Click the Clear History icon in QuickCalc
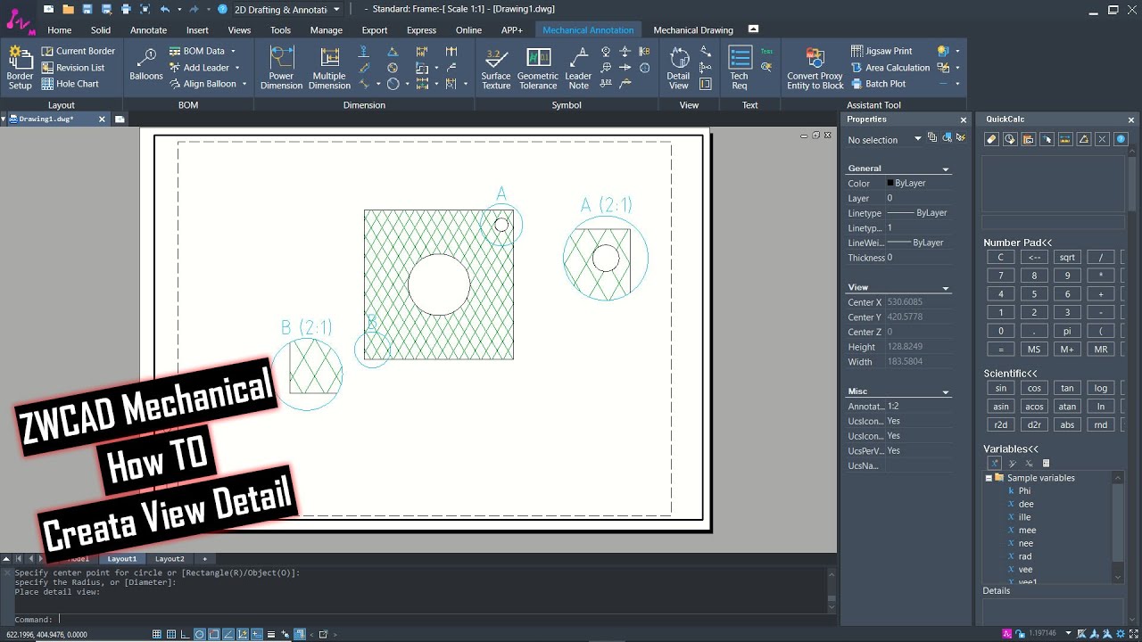 point(1010,139)
